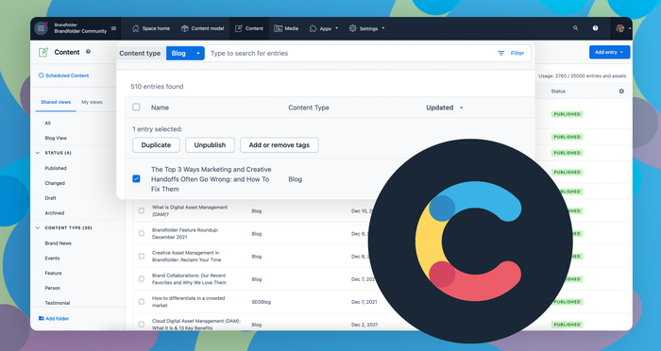This screenshot has height=351, width=661.
Task: Click the Content section pencil icon
Action: point(43,52)
